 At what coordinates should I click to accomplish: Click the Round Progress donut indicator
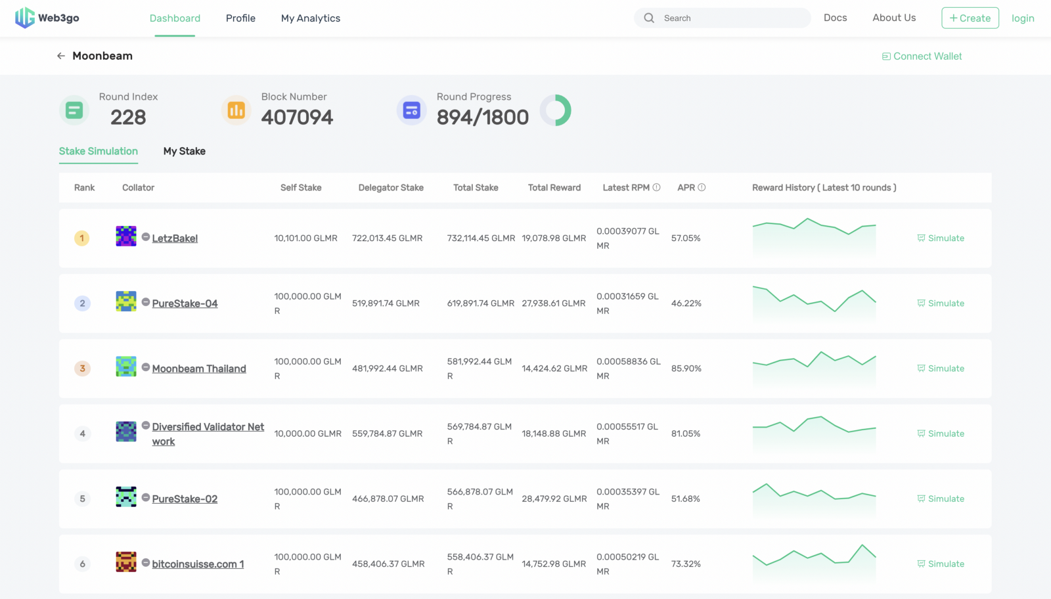click(x=556, y=110)
